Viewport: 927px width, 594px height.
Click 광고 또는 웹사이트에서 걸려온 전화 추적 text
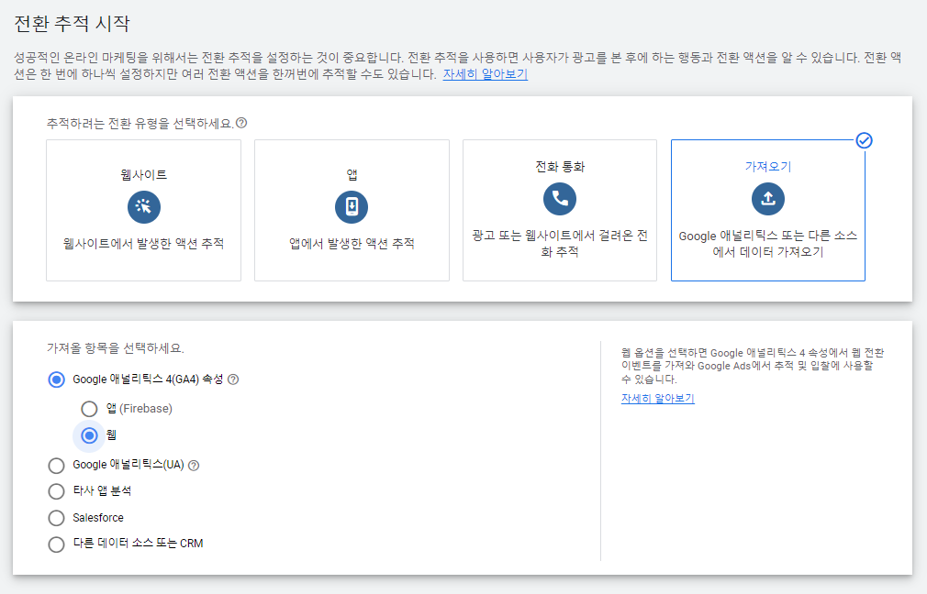point(560,243)
